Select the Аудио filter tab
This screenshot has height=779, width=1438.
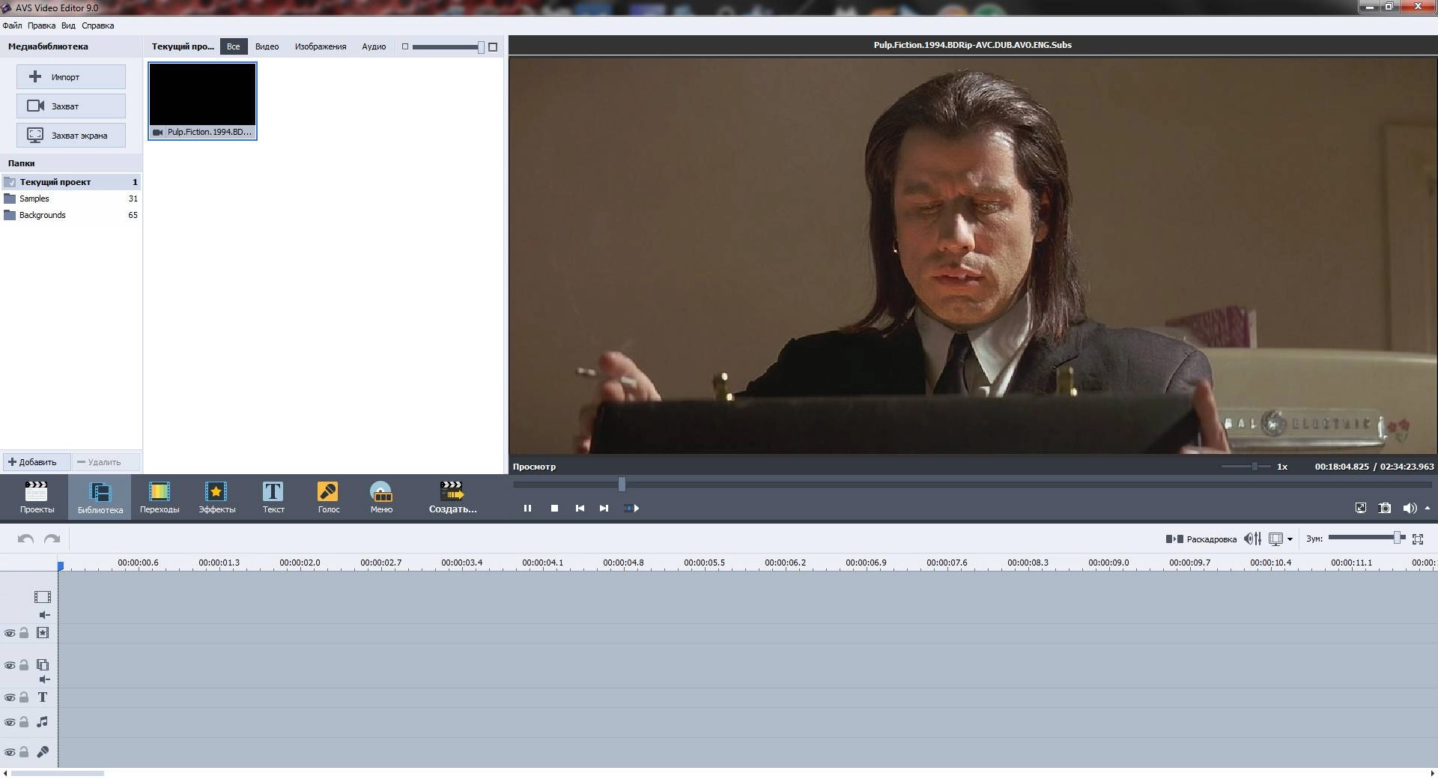click(374, 46)
